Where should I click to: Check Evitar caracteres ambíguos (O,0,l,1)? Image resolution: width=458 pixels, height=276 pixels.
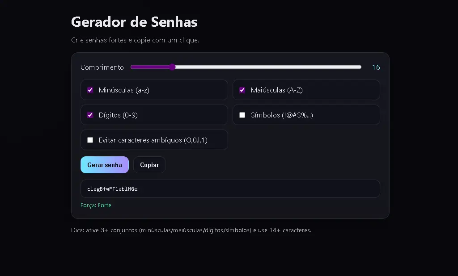pos(90,140)
